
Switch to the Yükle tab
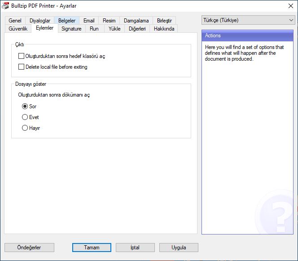click(x=114, y=29)
